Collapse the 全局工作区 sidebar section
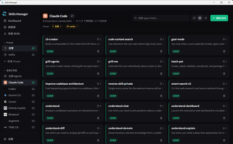This screenshot has height=144, width=233. pos(10,70)
